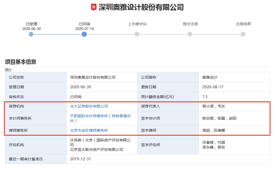Select the 上市委会议 stage label

[x=137, y=24]
